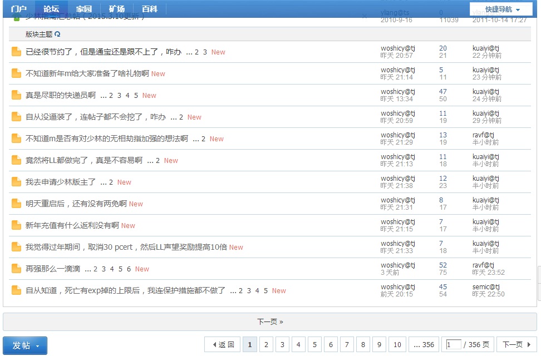541x356 pixels.
Task: Click reply count 47 on 快递员 row
Action: (x=442, y=91)
